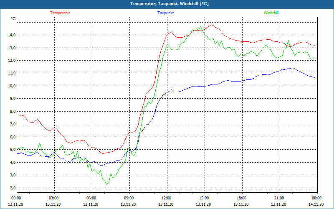Click the red temperature curve peak near 15:30
334x209 pixels.
tap(211, 25)
